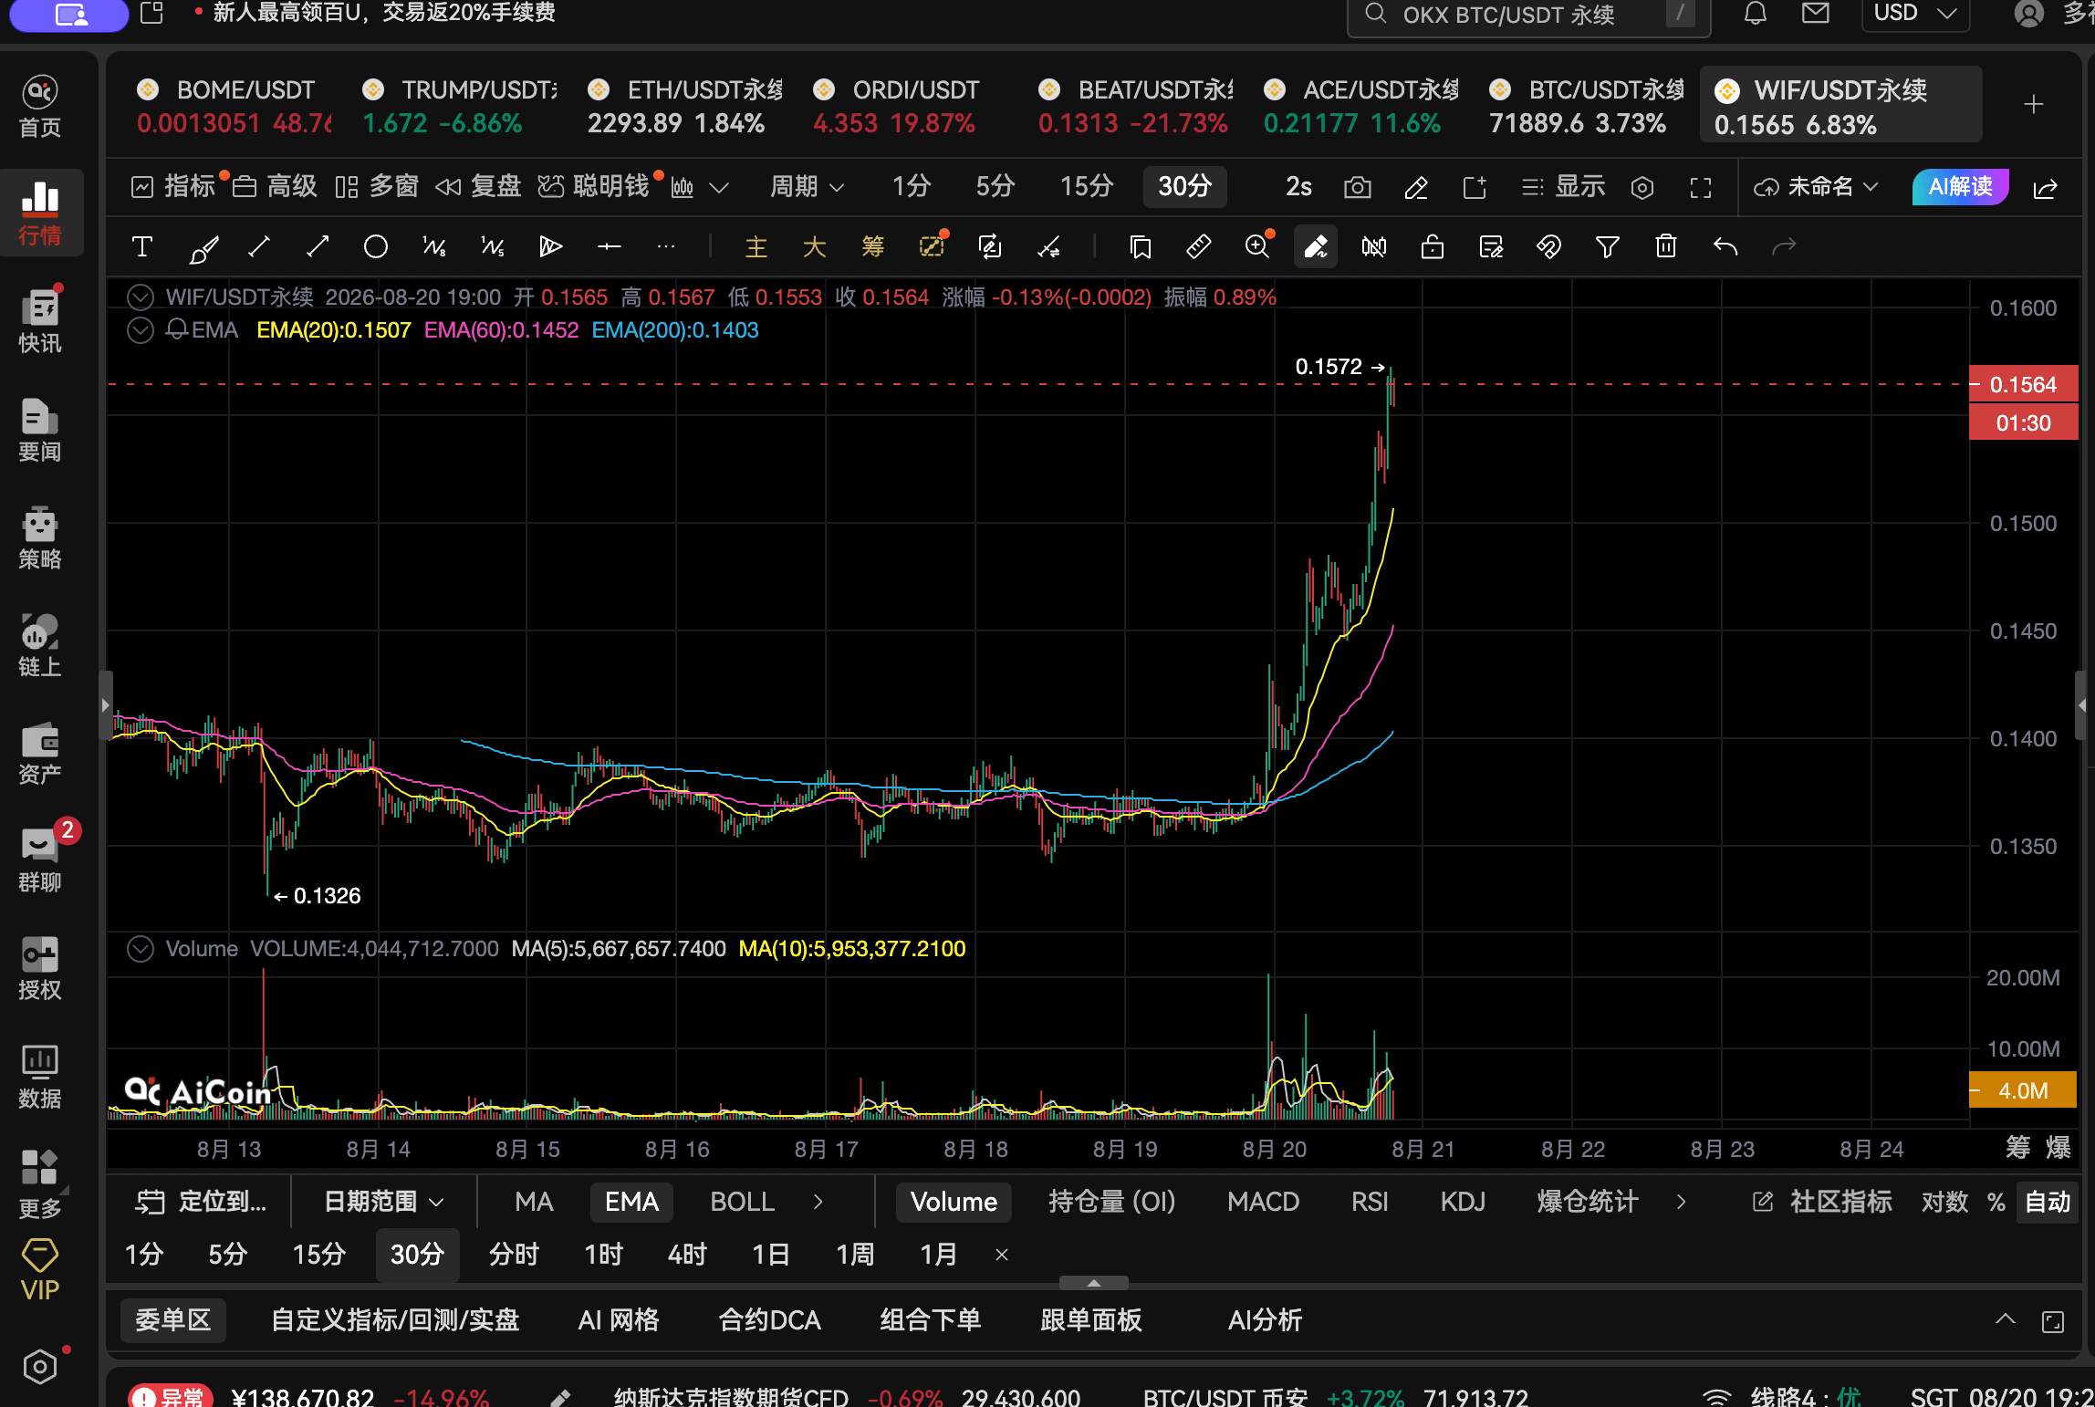2095x1407 pixels.
Task: Toggle percent % scale mode
Action: [x=1996, y=1203]
